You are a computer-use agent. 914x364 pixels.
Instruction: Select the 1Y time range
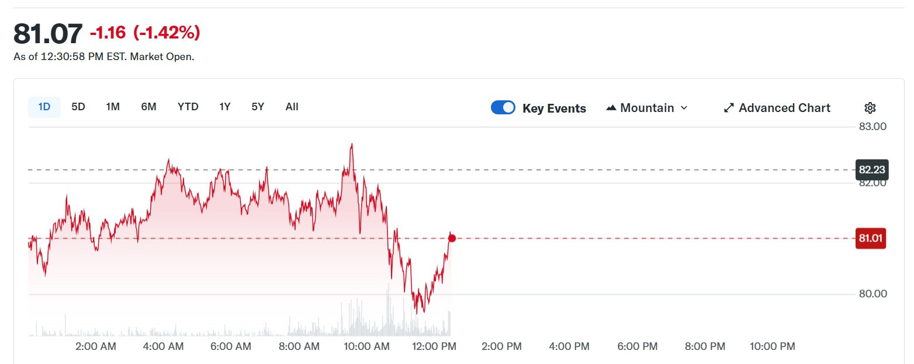click(x=225, y=107)
